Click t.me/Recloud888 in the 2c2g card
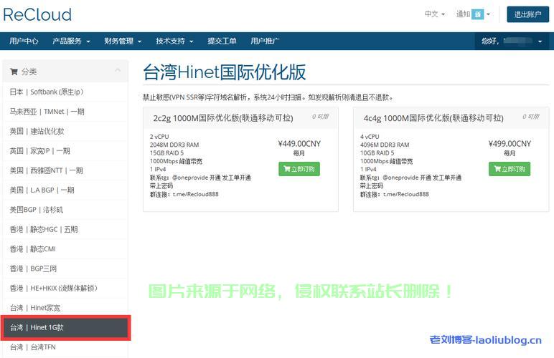 pos(195,194)
